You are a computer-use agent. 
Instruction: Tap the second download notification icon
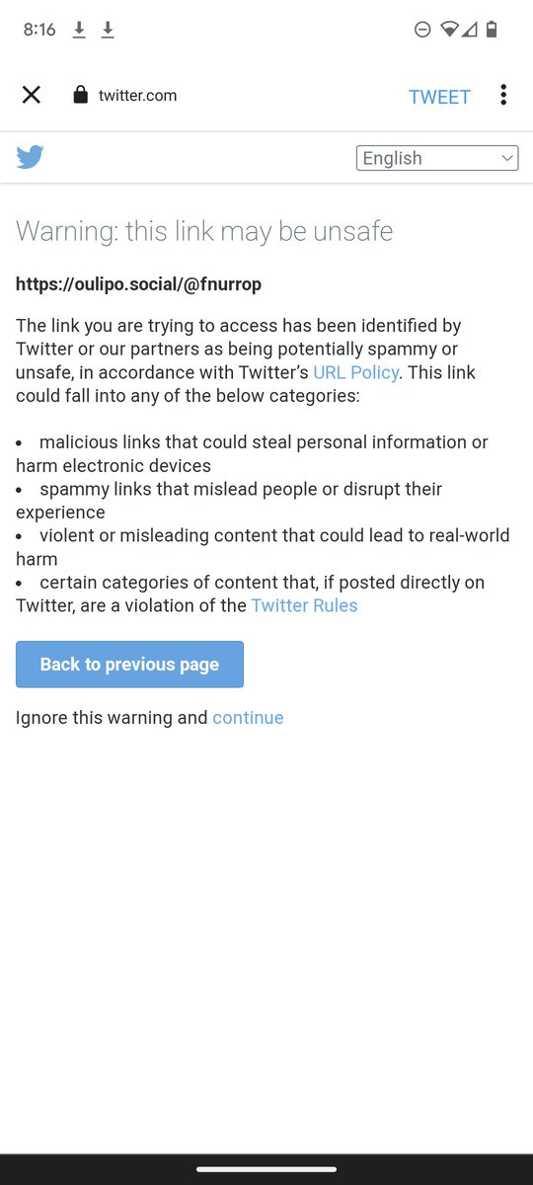tap(108, 31)
